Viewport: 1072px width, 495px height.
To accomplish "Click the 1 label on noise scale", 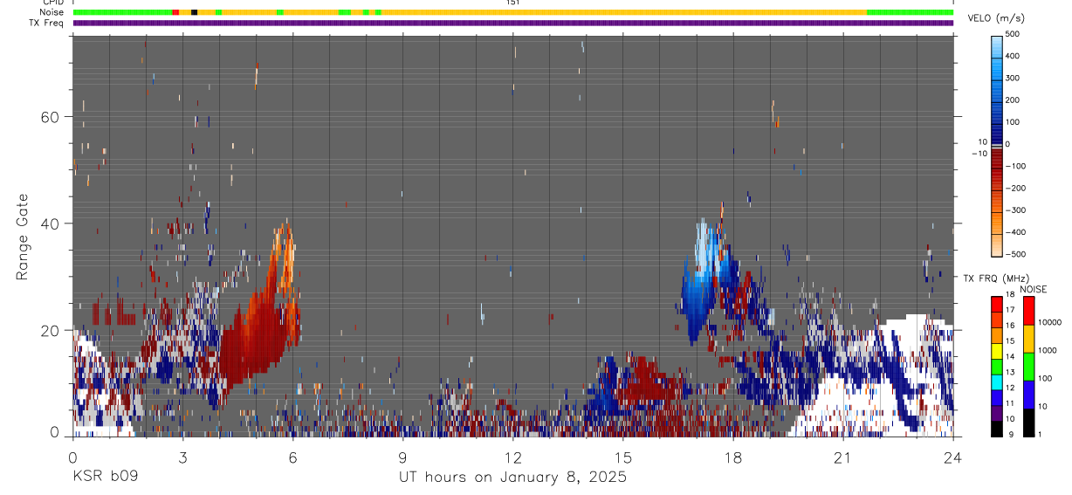I will click(x=1041, y=434).
